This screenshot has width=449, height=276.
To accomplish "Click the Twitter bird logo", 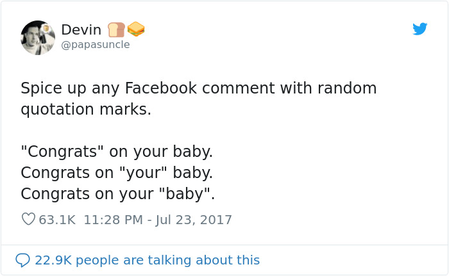I will (x=419, y=29).
